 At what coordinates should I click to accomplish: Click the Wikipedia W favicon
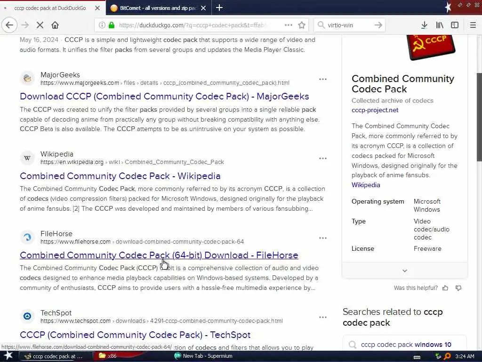point(27,158)
